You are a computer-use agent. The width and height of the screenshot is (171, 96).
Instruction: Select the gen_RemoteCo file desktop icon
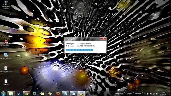coord(6,69)
